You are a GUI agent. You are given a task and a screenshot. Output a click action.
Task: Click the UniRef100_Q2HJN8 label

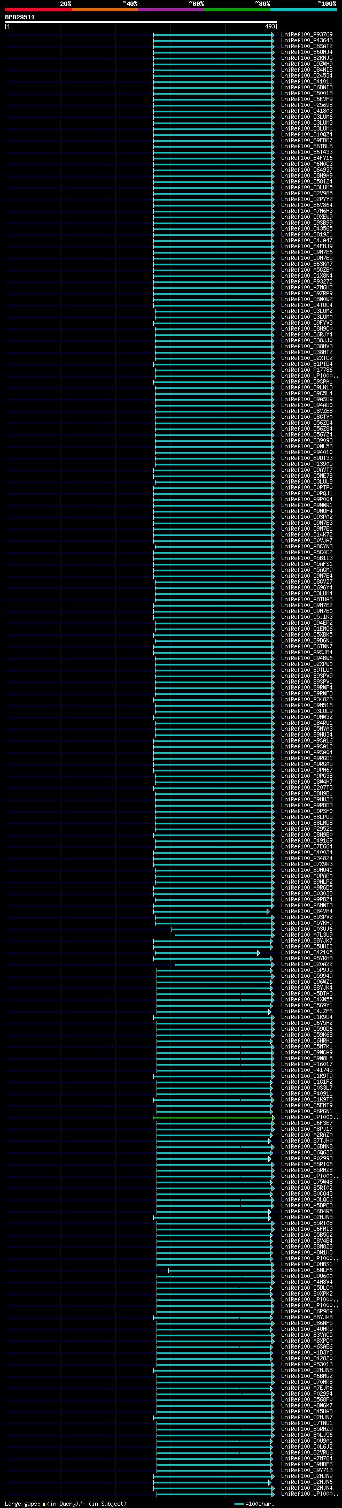[x=307, y=1370]
